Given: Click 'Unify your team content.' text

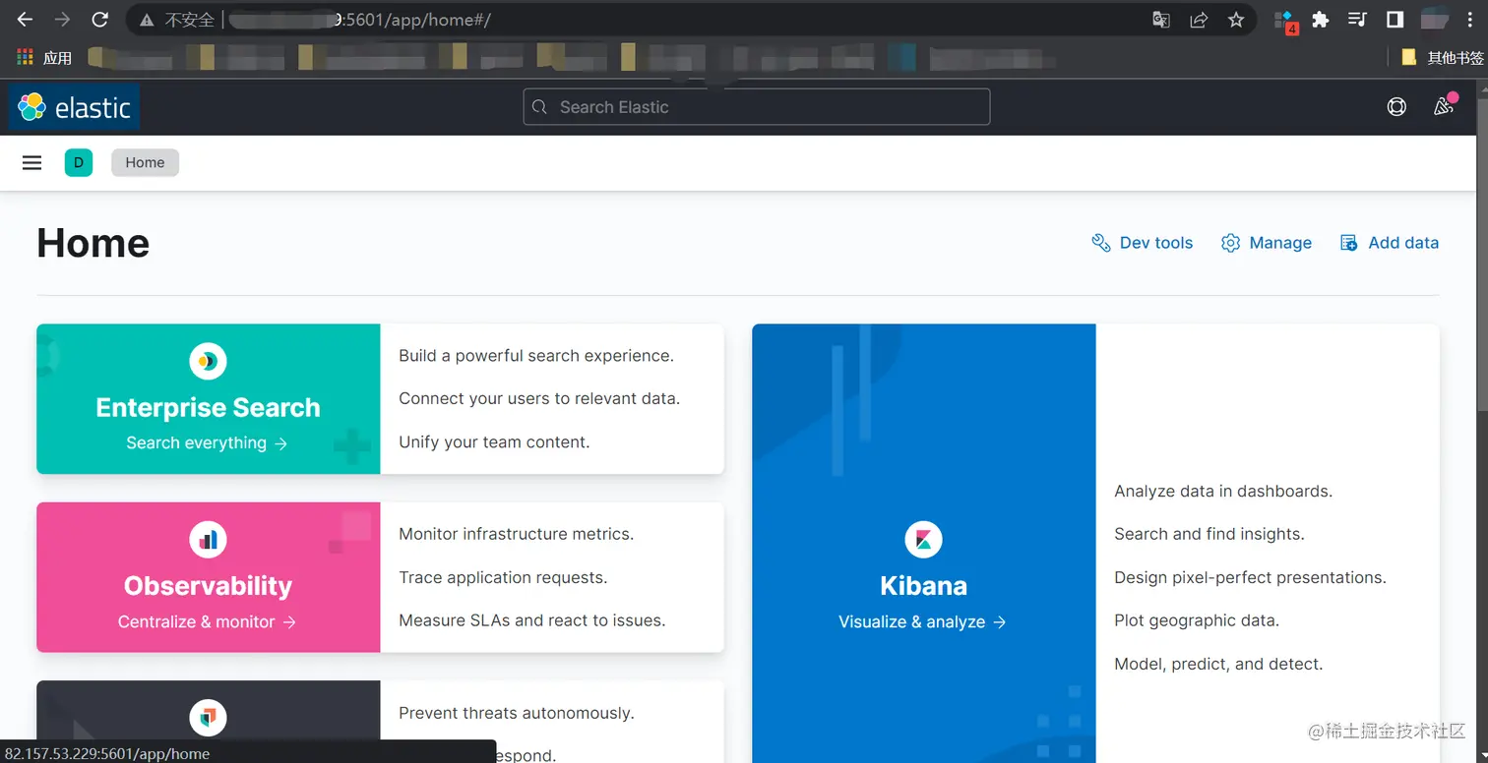Looking at the screenshot, I should point(494,442).
